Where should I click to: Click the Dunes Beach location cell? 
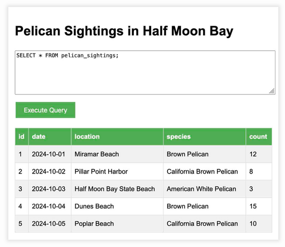tap(117, 206)
